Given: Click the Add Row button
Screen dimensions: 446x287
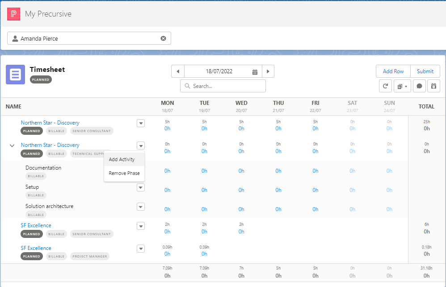Looking at the screenshot, I should 393,71.
